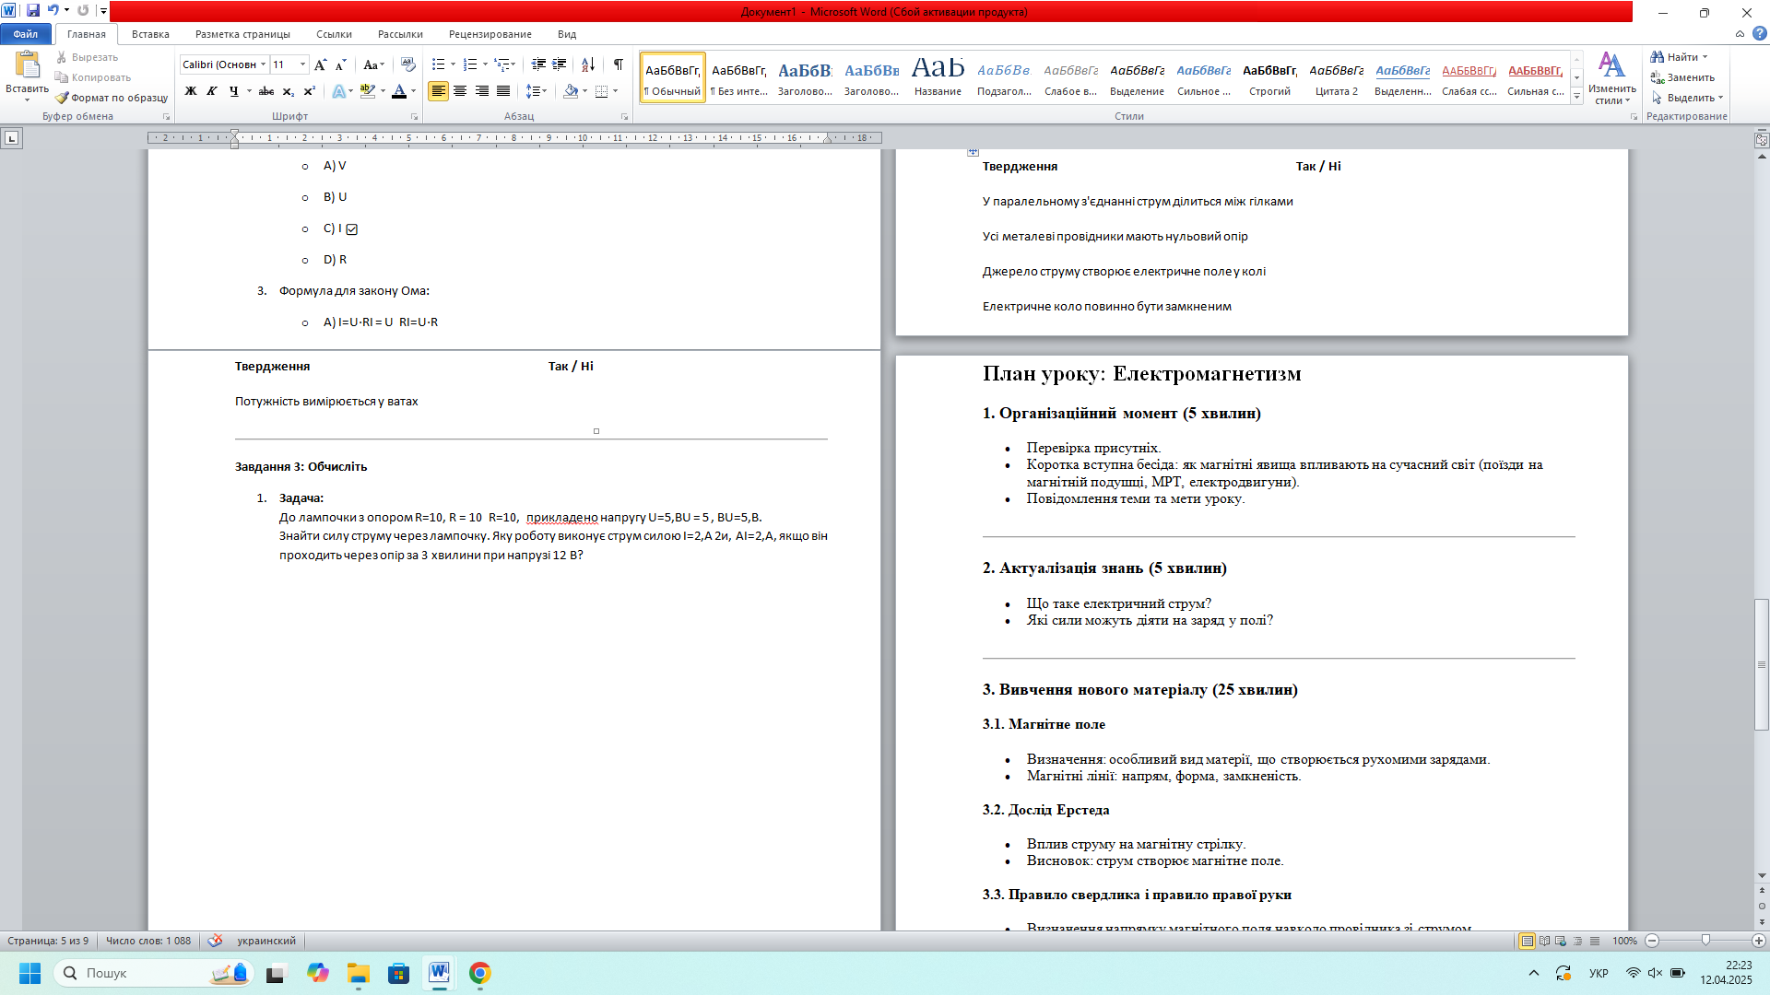Apply shading paint bucket fill
1770x995 pixels.
571,91
